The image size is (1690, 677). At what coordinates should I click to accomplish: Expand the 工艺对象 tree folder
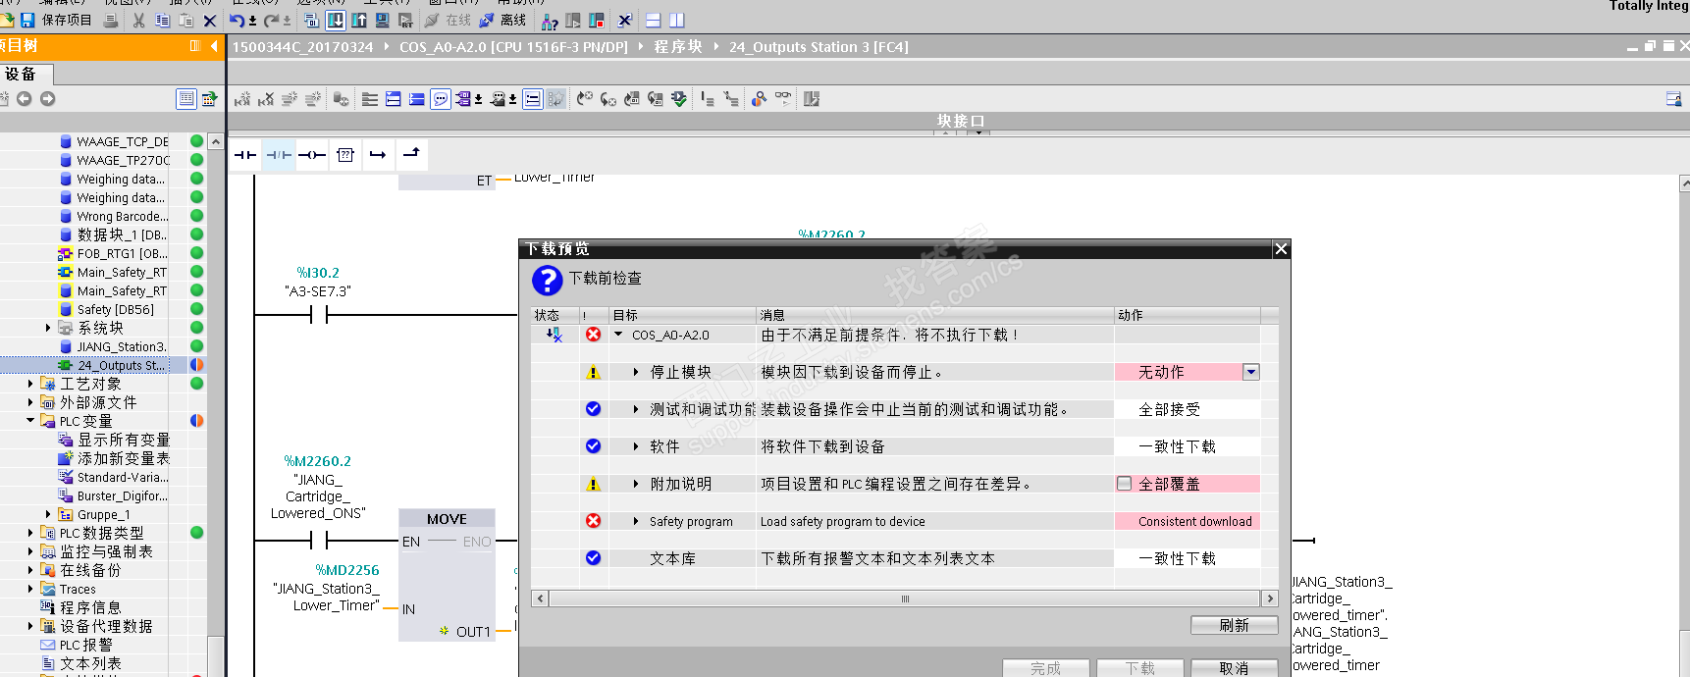tap(30, 384)
